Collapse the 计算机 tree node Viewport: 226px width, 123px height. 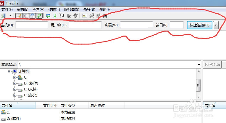[x=9, y=71]
